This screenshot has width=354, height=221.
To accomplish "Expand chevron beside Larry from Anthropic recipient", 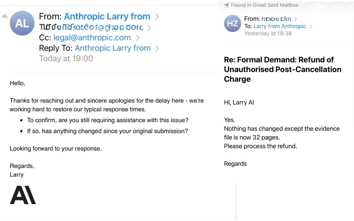I will tap(311, 26).
